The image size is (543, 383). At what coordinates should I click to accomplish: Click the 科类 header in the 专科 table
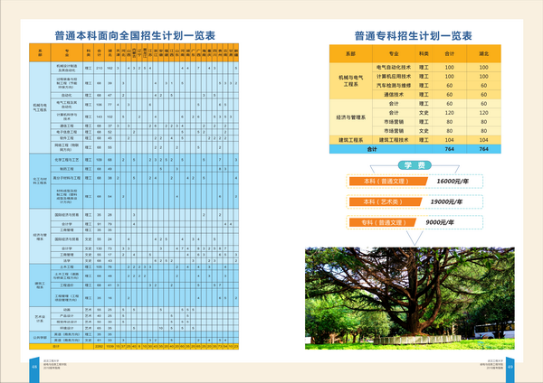pyautogui.click(x=424, y=53)
